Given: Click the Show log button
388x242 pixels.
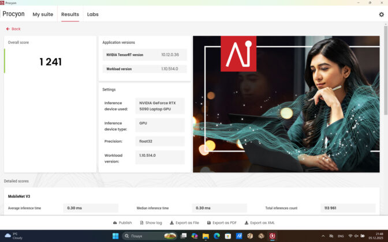Looking at the screenshot, I should (151, 223).
